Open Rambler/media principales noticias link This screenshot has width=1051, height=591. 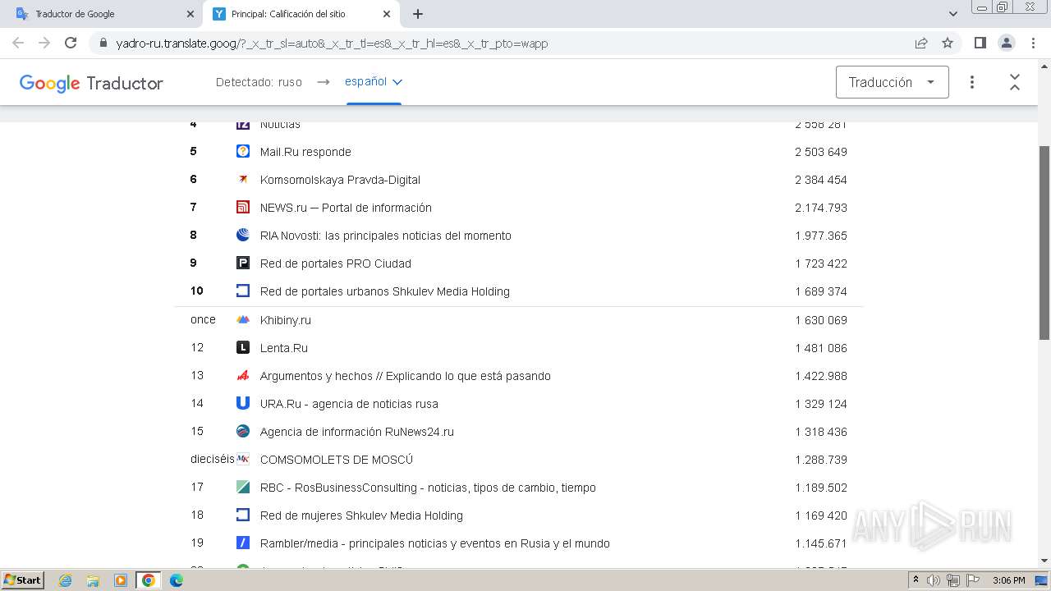pyautogui.click(x=435, y=543)
